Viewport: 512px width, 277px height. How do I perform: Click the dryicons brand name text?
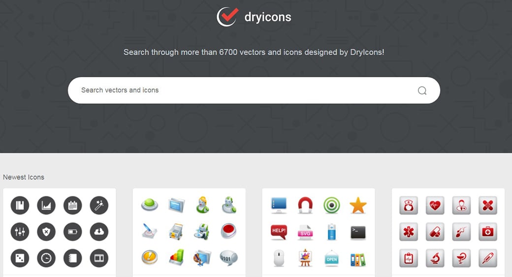click(x=268, y=17)
